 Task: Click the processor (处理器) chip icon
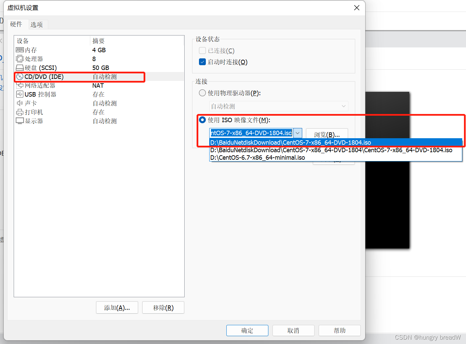(20, 59)
